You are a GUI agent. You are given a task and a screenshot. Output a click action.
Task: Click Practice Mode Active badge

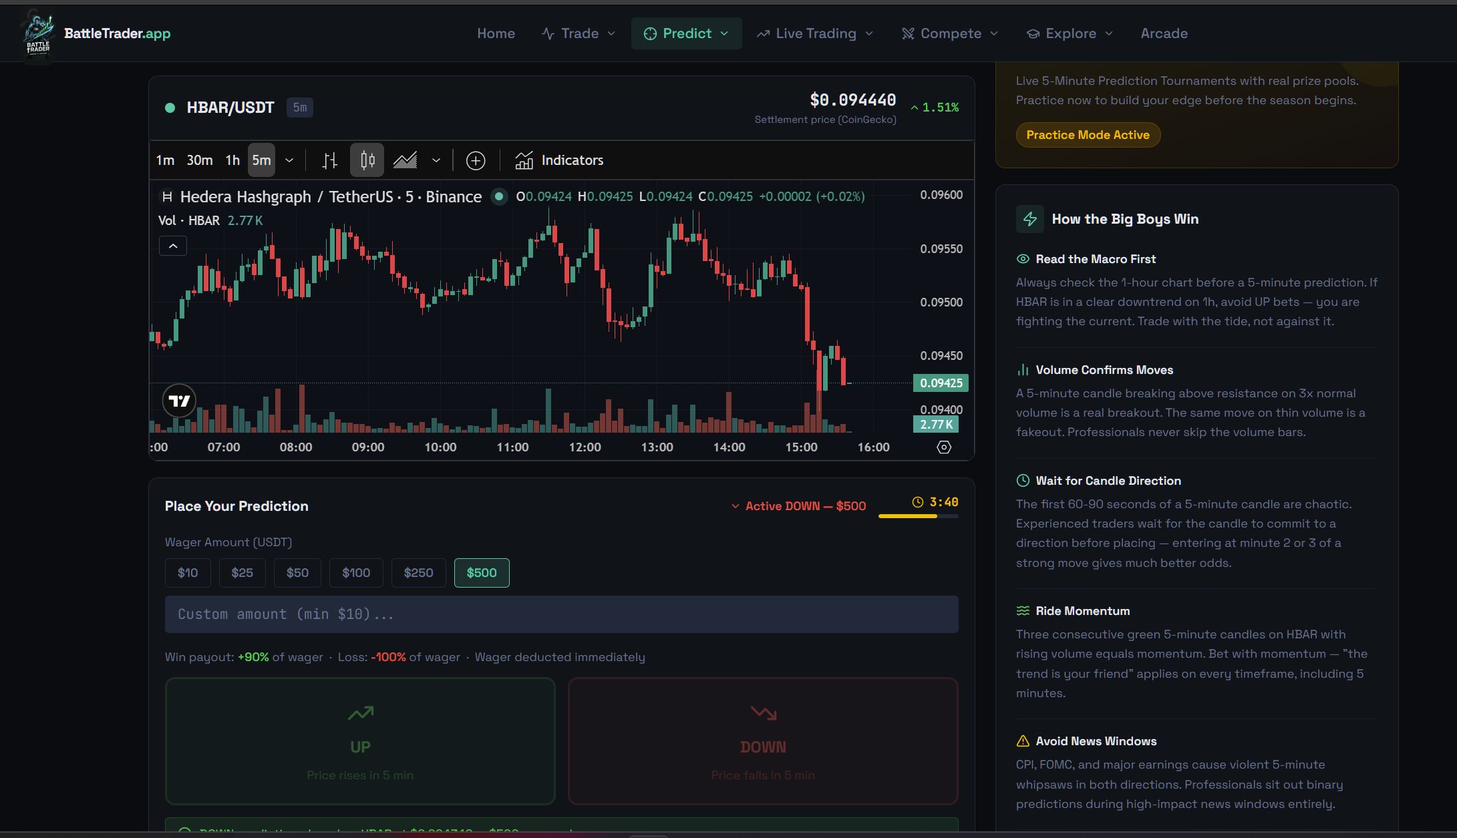[x=1088, y=135]
